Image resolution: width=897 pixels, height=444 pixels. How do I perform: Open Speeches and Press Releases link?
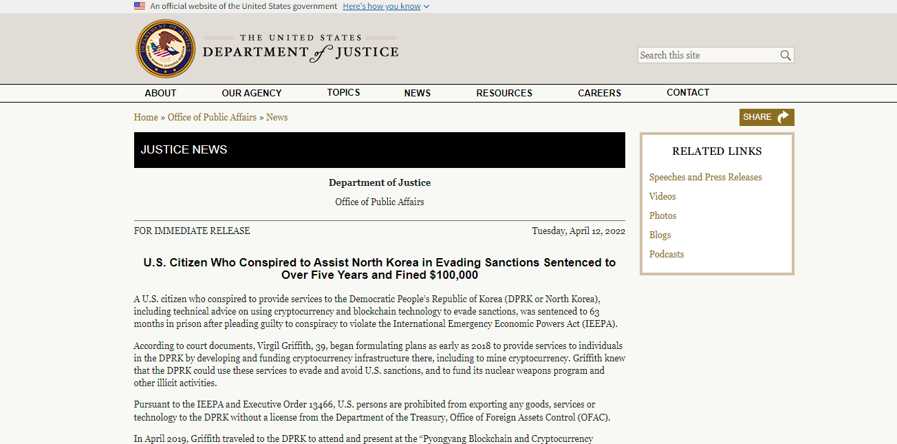click(x=706, y=177)
